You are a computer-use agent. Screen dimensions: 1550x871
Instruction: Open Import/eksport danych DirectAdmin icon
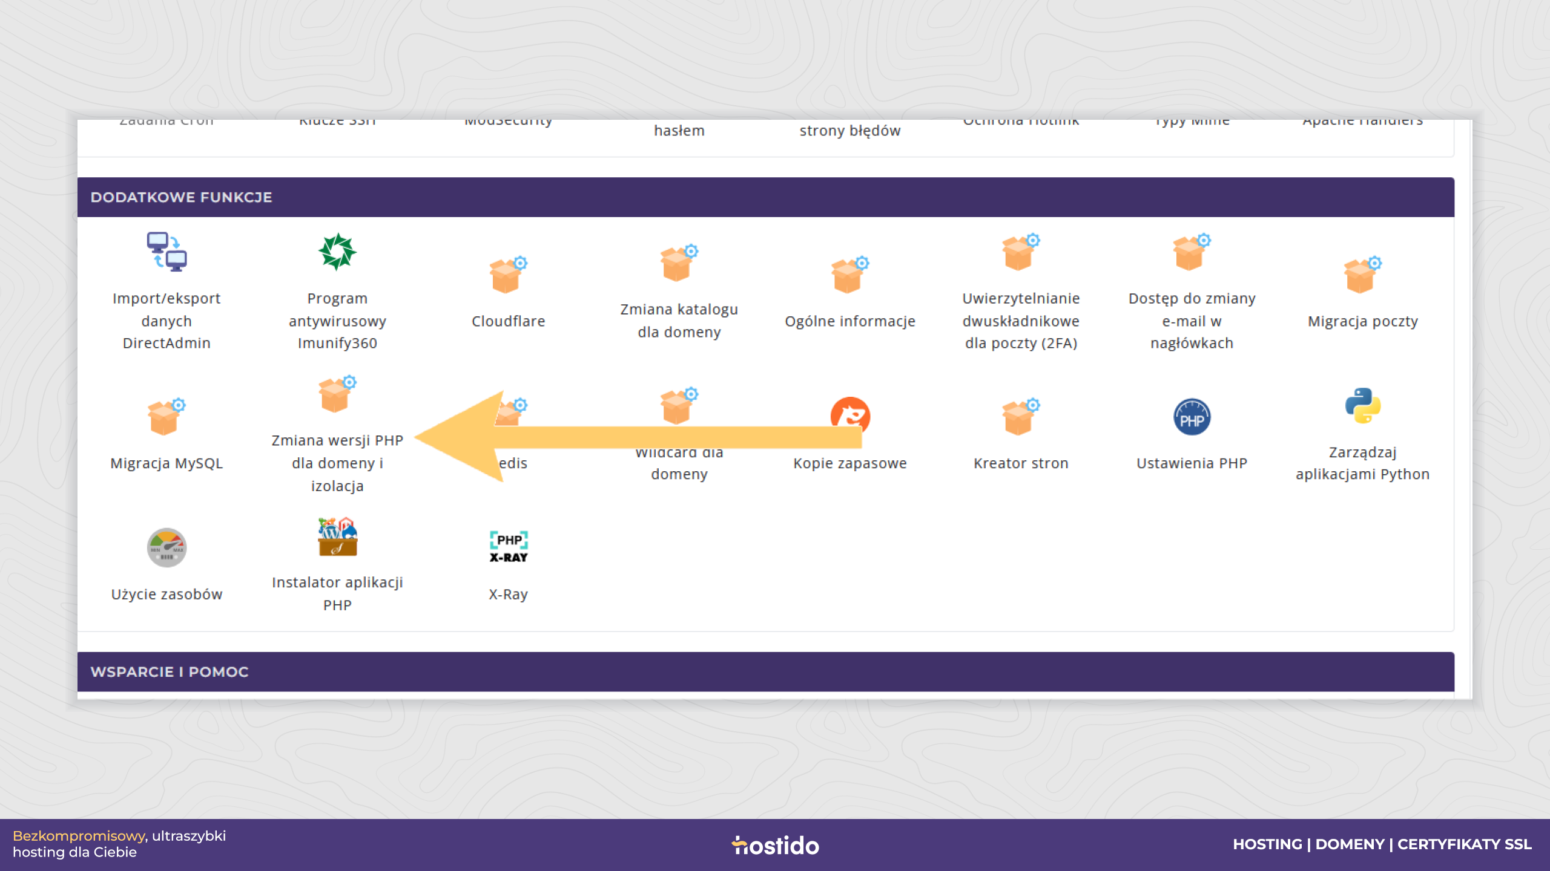(167, 252)
